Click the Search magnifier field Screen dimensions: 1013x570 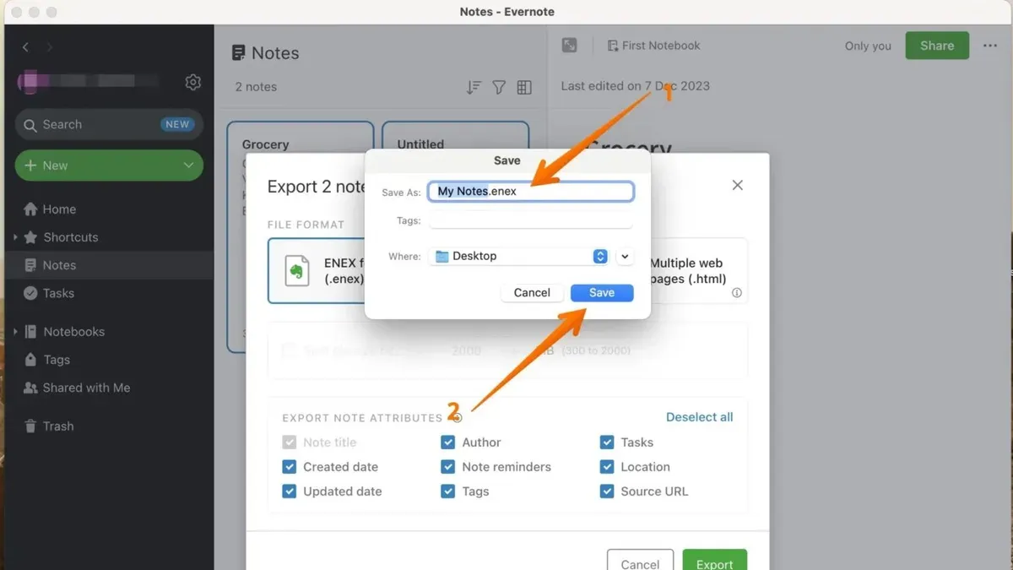[109, 124]
